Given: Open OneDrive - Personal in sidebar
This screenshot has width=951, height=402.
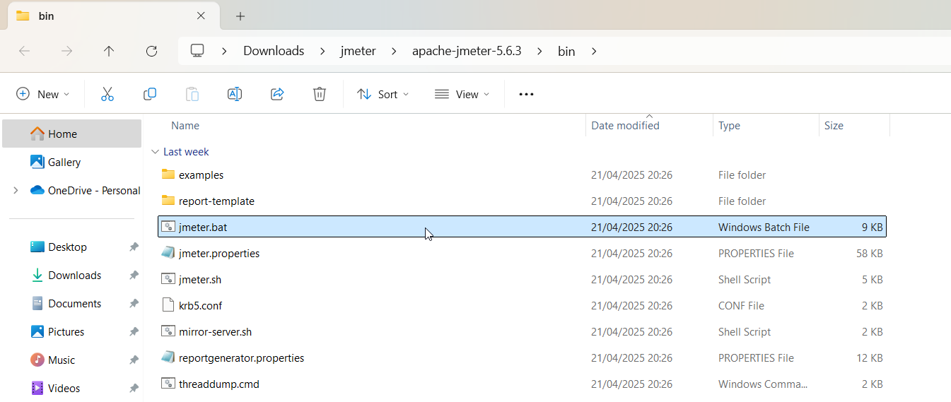Looking at the screenshot, I should coord(71,190).
